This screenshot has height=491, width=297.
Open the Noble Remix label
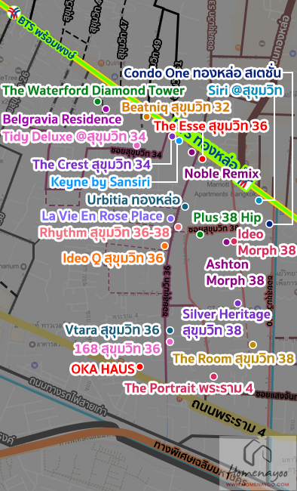point(222,174)
